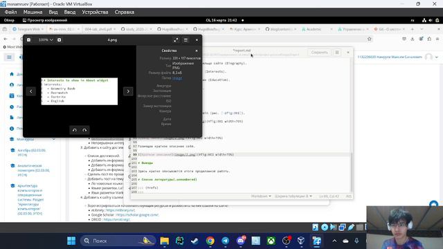Open the Алгебра course link

tap(31, 153)
